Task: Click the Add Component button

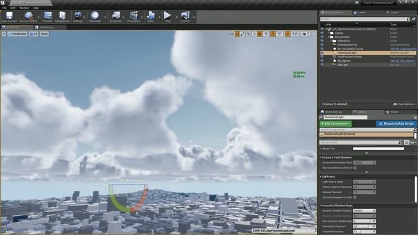Action: click(x=336, y=123)
